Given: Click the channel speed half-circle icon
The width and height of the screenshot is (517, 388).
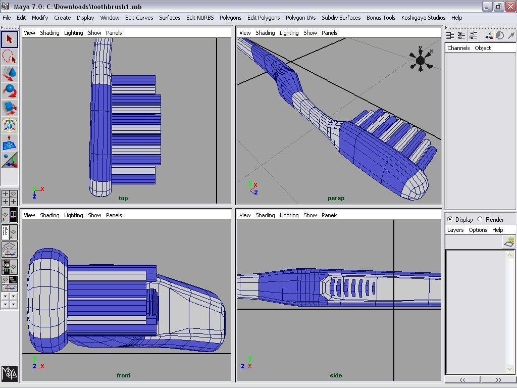Looking at the screenshot, I should [x=499, y=35].
